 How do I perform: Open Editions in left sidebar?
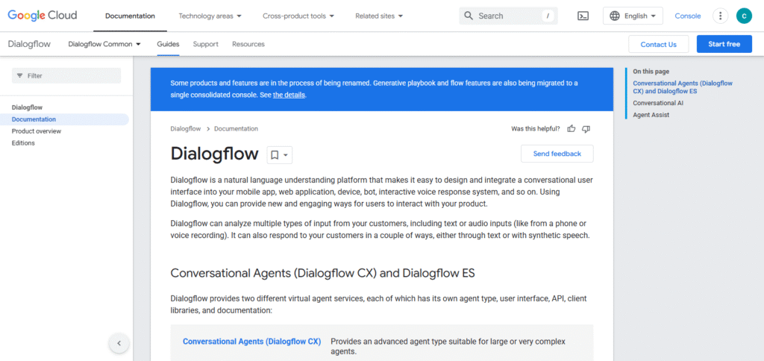tap(23, 143)
